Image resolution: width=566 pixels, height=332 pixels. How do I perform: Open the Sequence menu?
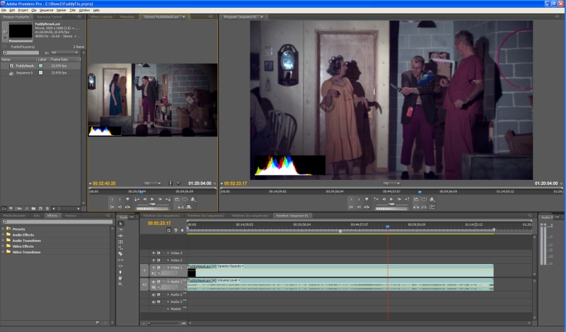pyautogui.click(x=46, y=10)
